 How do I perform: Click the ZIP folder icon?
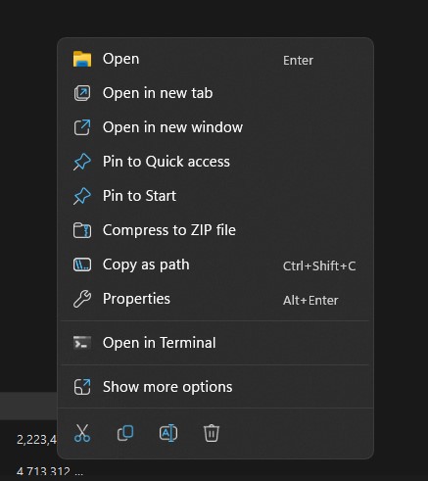82,230
